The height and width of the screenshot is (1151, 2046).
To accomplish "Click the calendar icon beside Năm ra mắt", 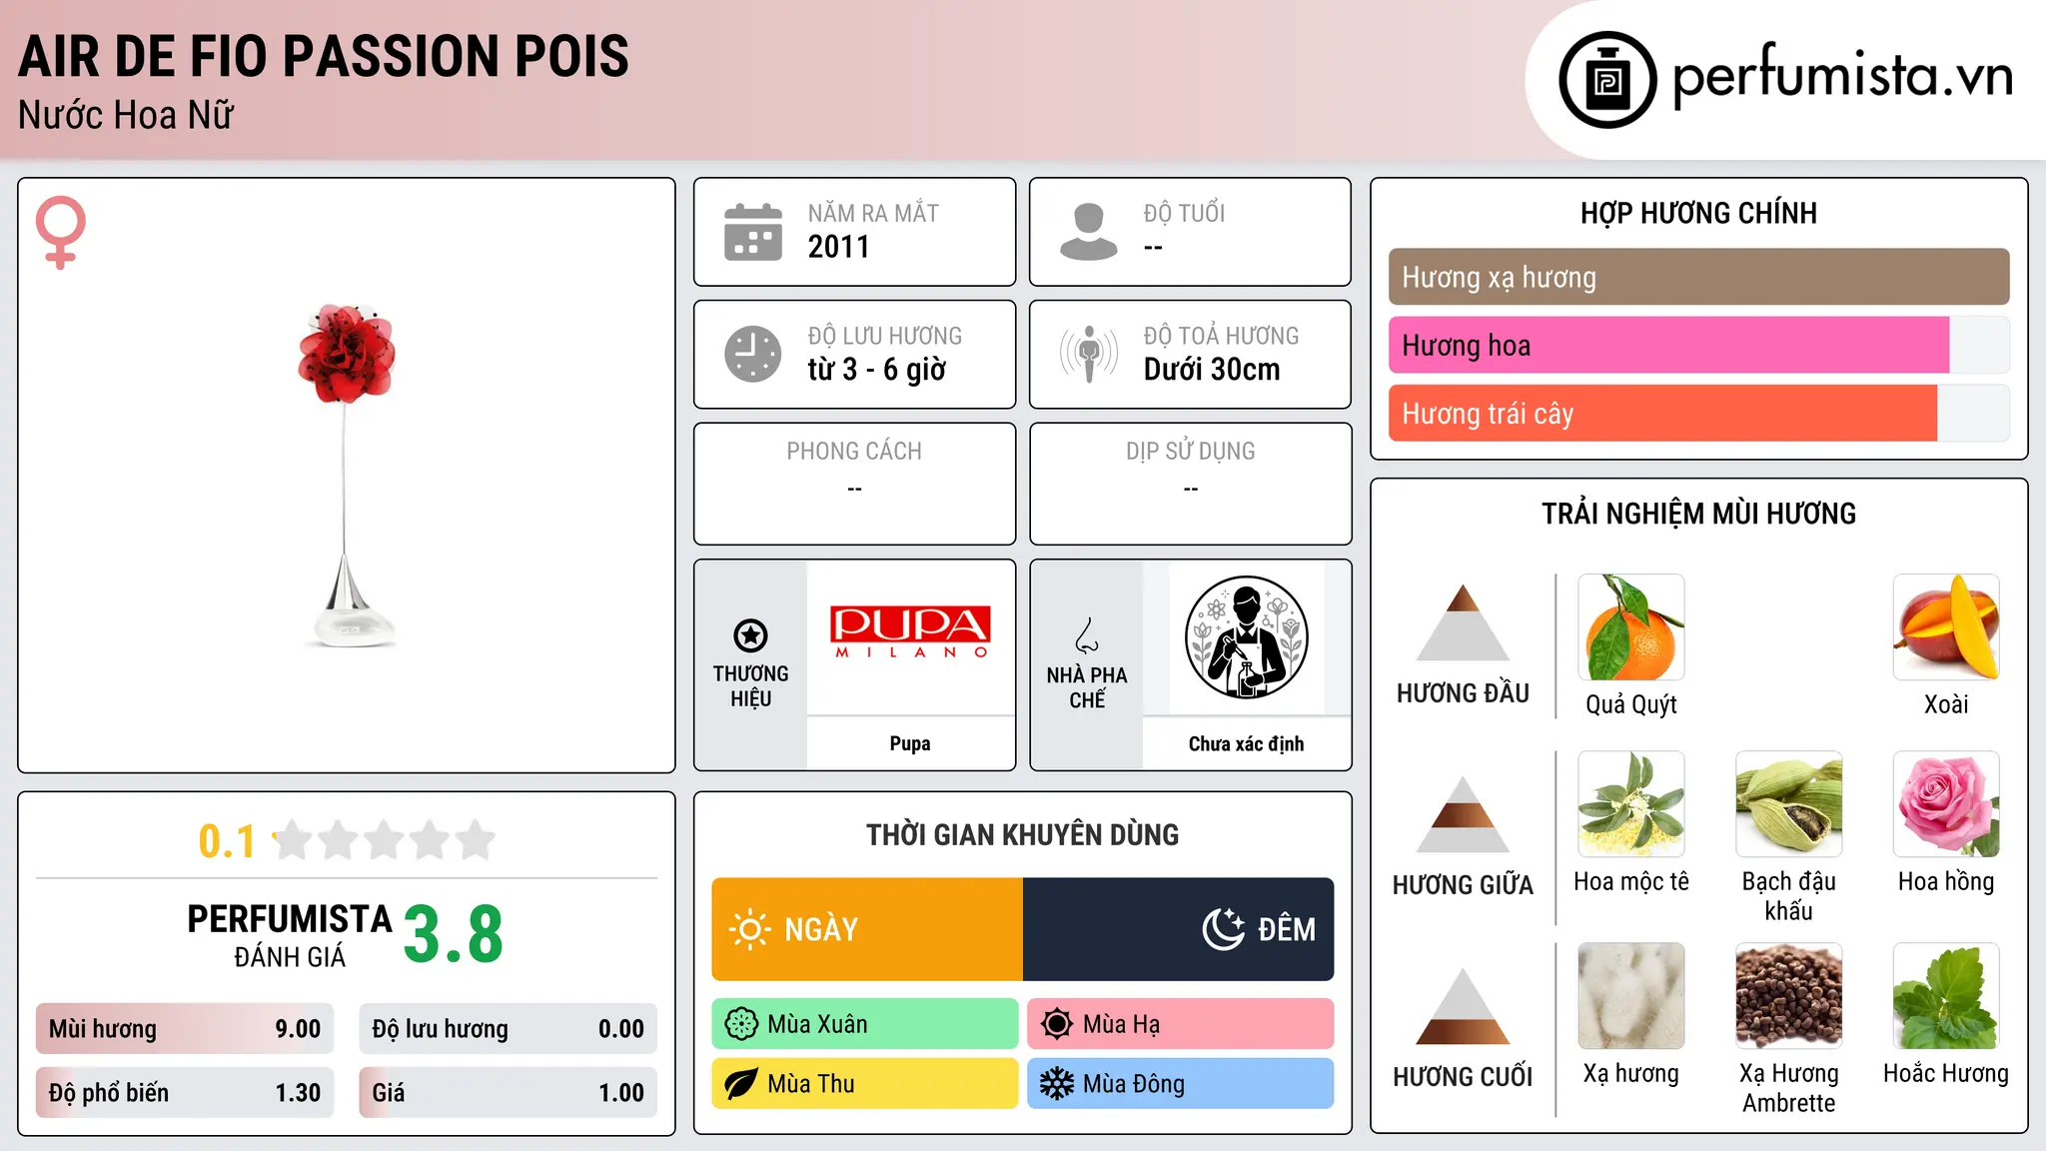I will [x=752, y=232].
